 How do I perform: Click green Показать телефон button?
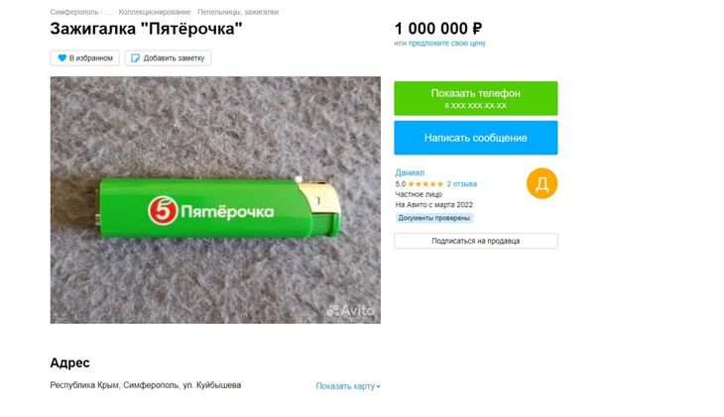476,98
